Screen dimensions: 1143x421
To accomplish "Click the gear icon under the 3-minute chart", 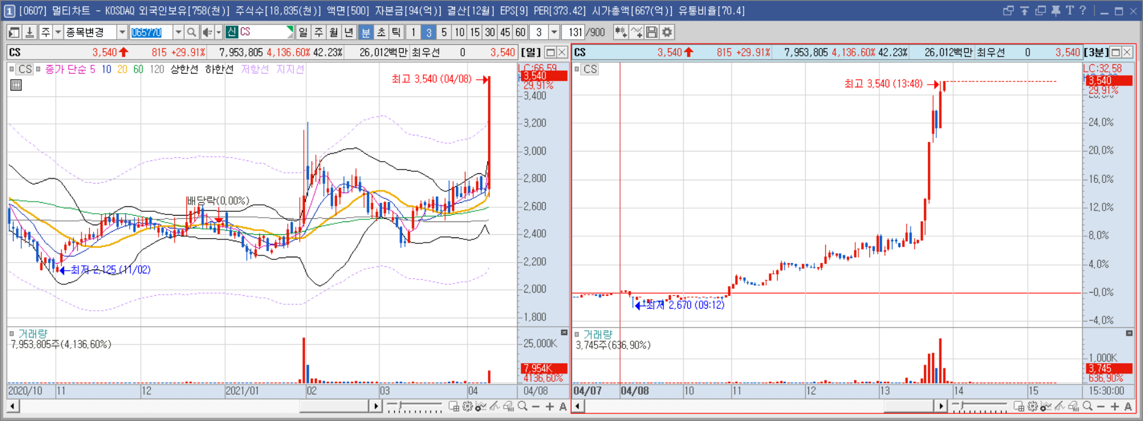I will pos(1033,406).
